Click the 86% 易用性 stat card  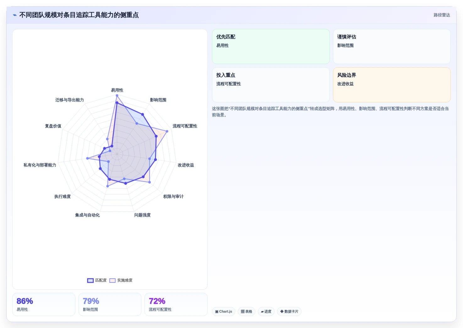click(44, 304)
